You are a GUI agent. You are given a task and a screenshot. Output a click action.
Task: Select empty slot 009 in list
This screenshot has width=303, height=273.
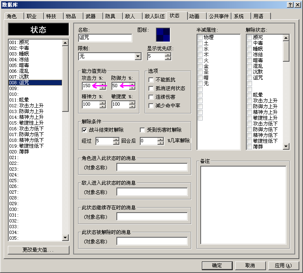point(35,88)
